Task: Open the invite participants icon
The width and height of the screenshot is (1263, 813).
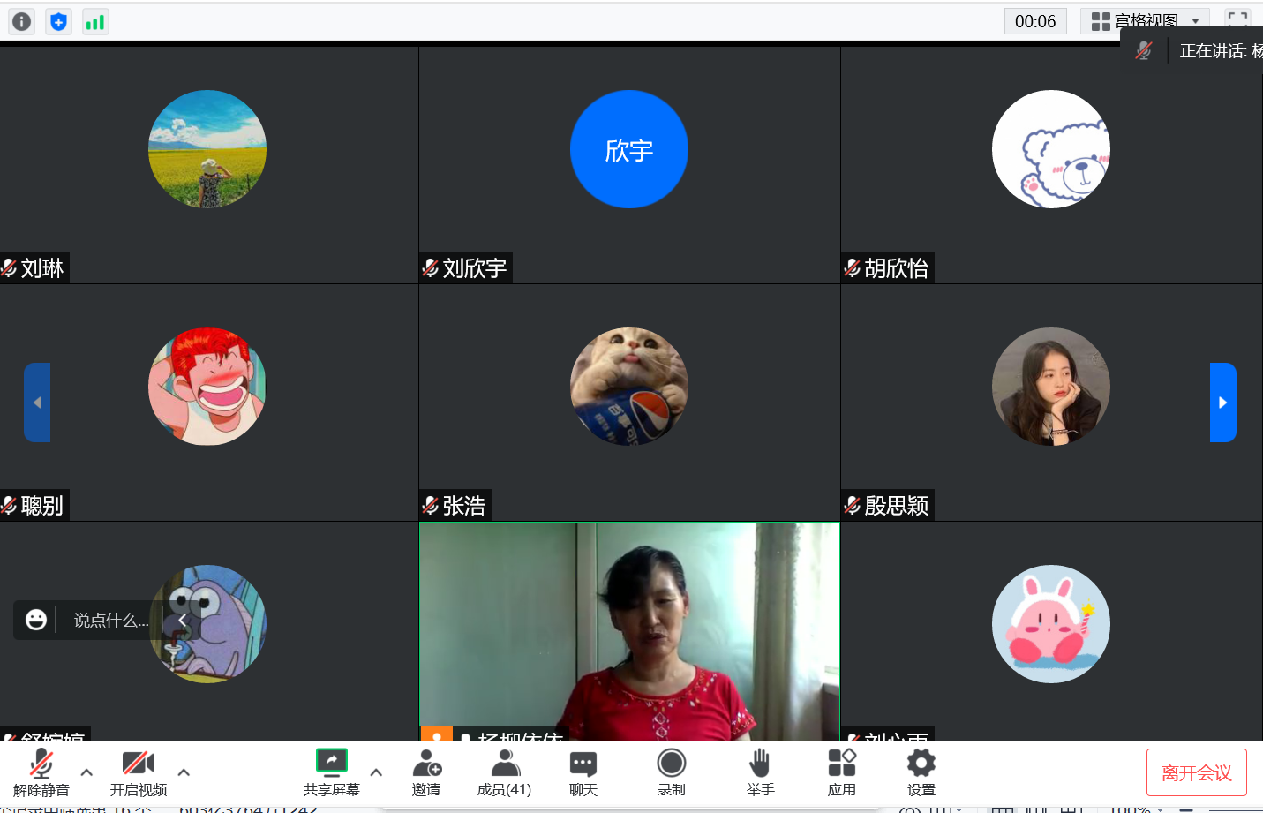Action: 426,772
